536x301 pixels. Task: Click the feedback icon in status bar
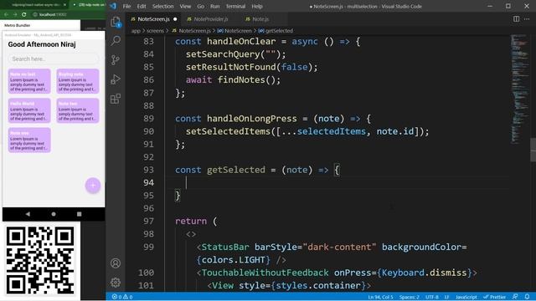515,297
